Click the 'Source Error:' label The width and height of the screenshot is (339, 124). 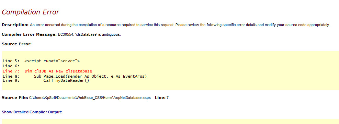coord(16,44)
